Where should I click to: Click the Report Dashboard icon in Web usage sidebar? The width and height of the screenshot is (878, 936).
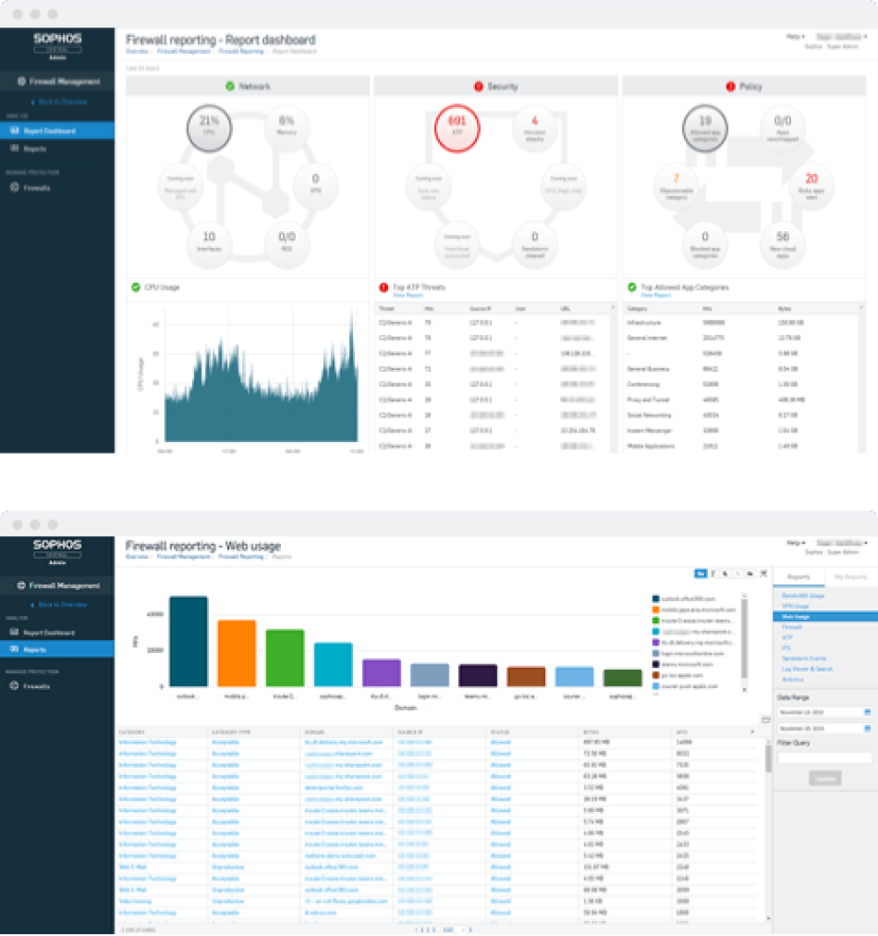14,633
